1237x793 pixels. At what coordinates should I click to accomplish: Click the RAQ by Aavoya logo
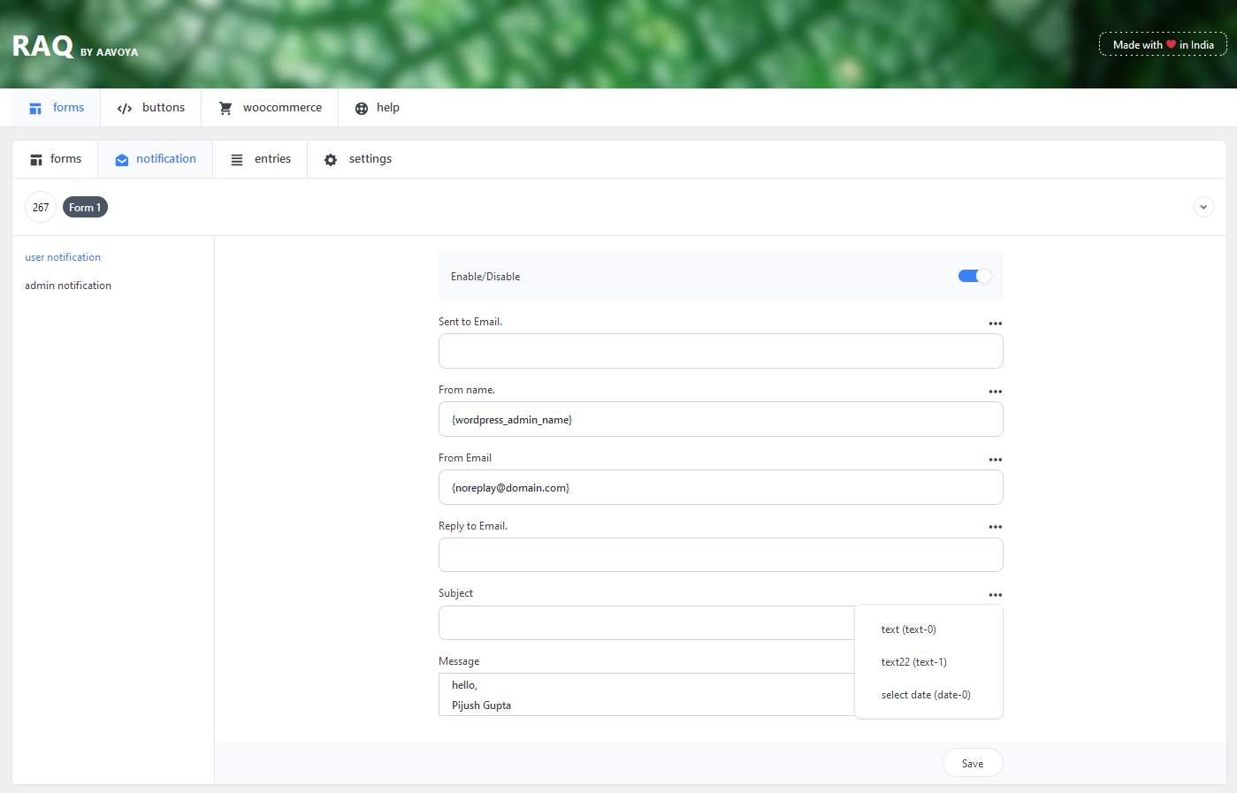pyautogui.click(x=75, y=46)
